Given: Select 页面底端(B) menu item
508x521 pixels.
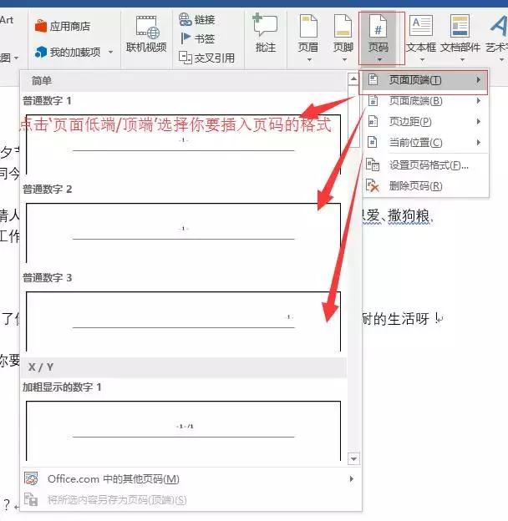Looking at the screenshot, I should point(425,101).
